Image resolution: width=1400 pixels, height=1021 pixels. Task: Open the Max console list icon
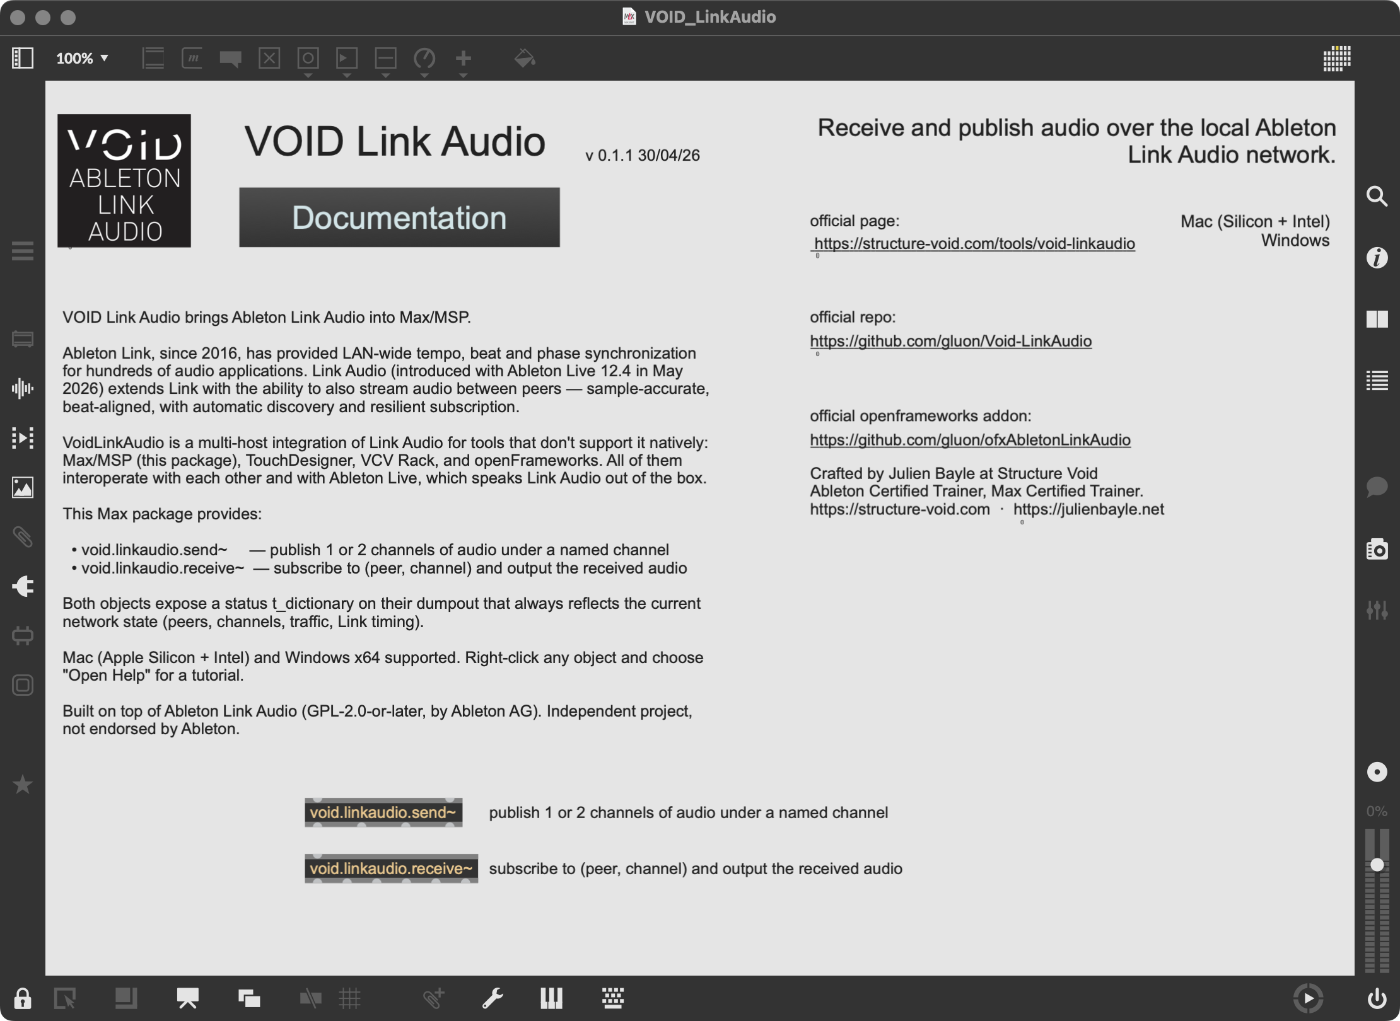[x=1377, y=380]
